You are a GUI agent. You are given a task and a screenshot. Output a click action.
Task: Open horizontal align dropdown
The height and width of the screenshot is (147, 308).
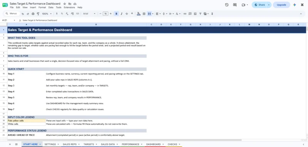(158, 14)
